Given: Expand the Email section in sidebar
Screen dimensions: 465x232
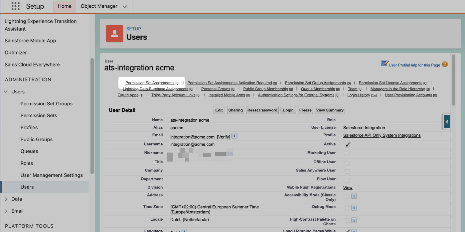Looking at the screenshot, I should (x=6, y=211).
